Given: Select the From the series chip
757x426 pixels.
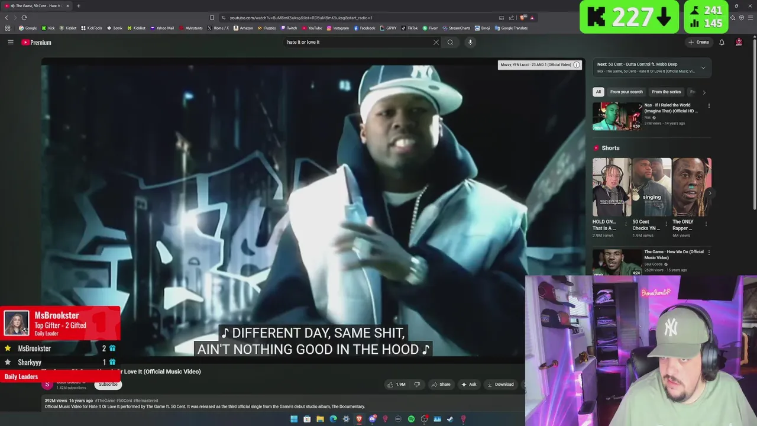Looking at the screenshot, I should tap(667, 92).
